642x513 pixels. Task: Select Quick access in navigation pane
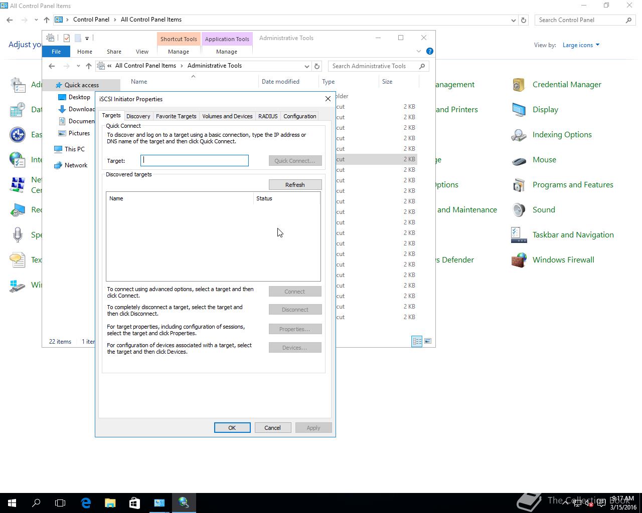tap(81, 85)
